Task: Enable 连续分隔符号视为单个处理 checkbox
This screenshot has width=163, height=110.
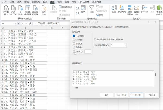Action: click(95, 39)
